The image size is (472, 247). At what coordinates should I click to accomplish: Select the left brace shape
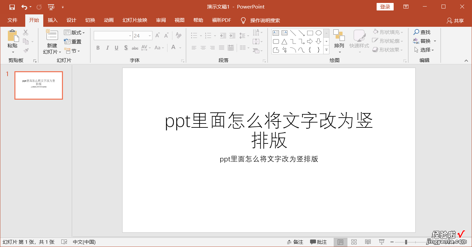tap(310, 50)
